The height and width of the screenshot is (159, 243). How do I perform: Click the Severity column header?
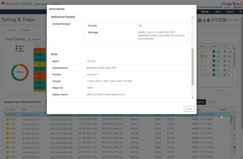pos(11,110)
